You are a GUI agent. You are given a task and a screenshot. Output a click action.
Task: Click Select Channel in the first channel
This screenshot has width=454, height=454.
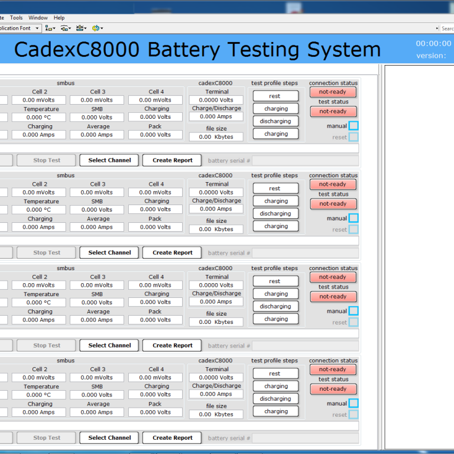[109, 160]
